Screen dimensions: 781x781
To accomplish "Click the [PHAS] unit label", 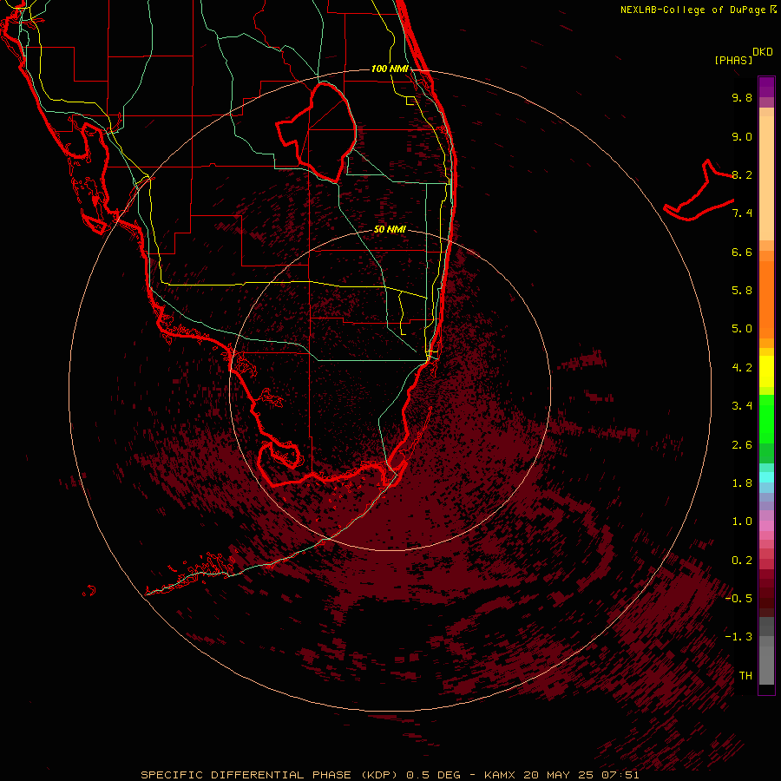I will point(733,61).
